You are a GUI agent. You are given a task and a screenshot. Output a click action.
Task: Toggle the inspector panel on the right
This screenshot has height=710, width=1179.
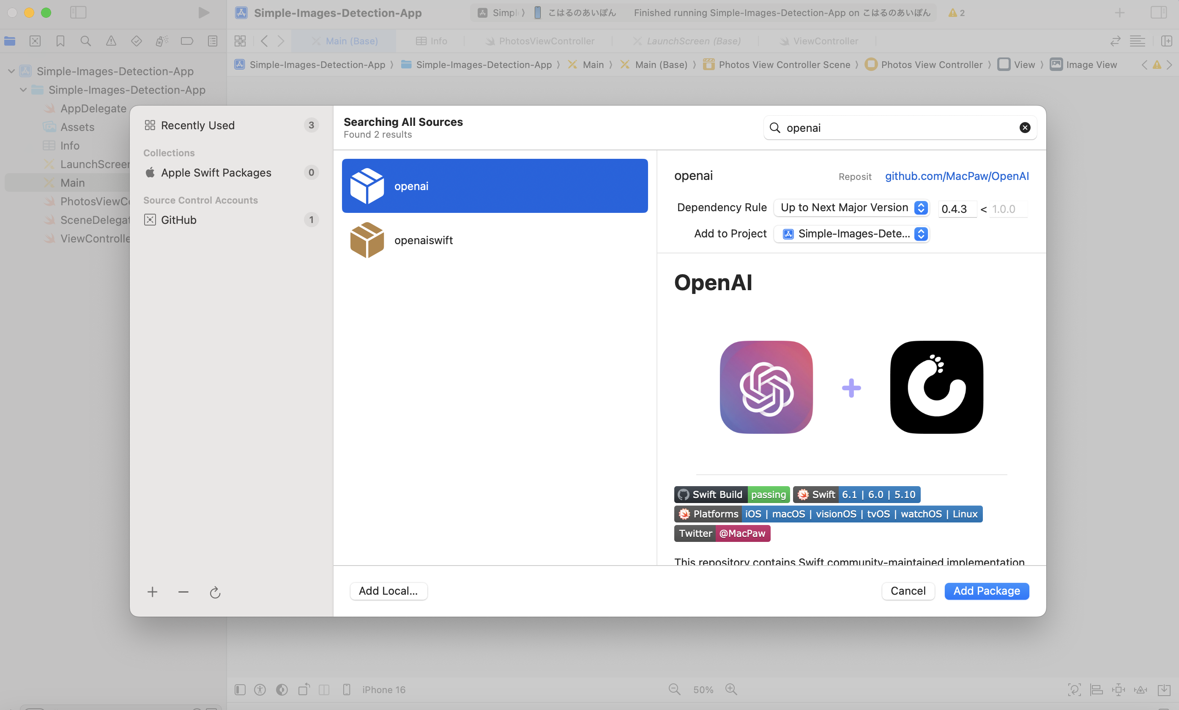[x=1158, y=12]
